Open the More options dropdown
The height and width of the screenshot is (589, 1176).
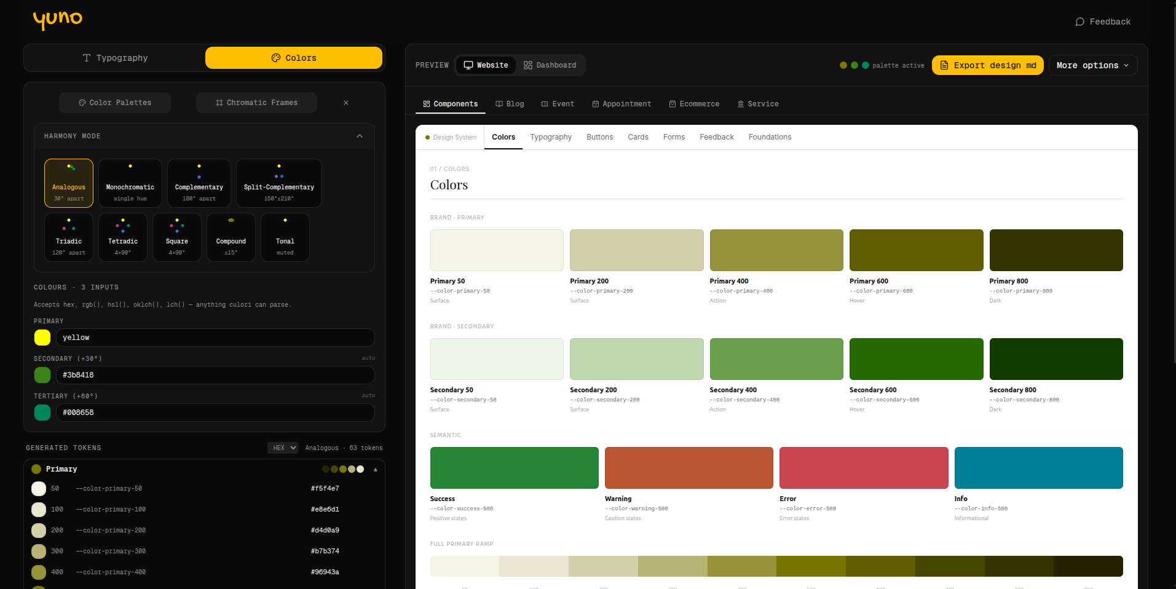(1093, 65)
